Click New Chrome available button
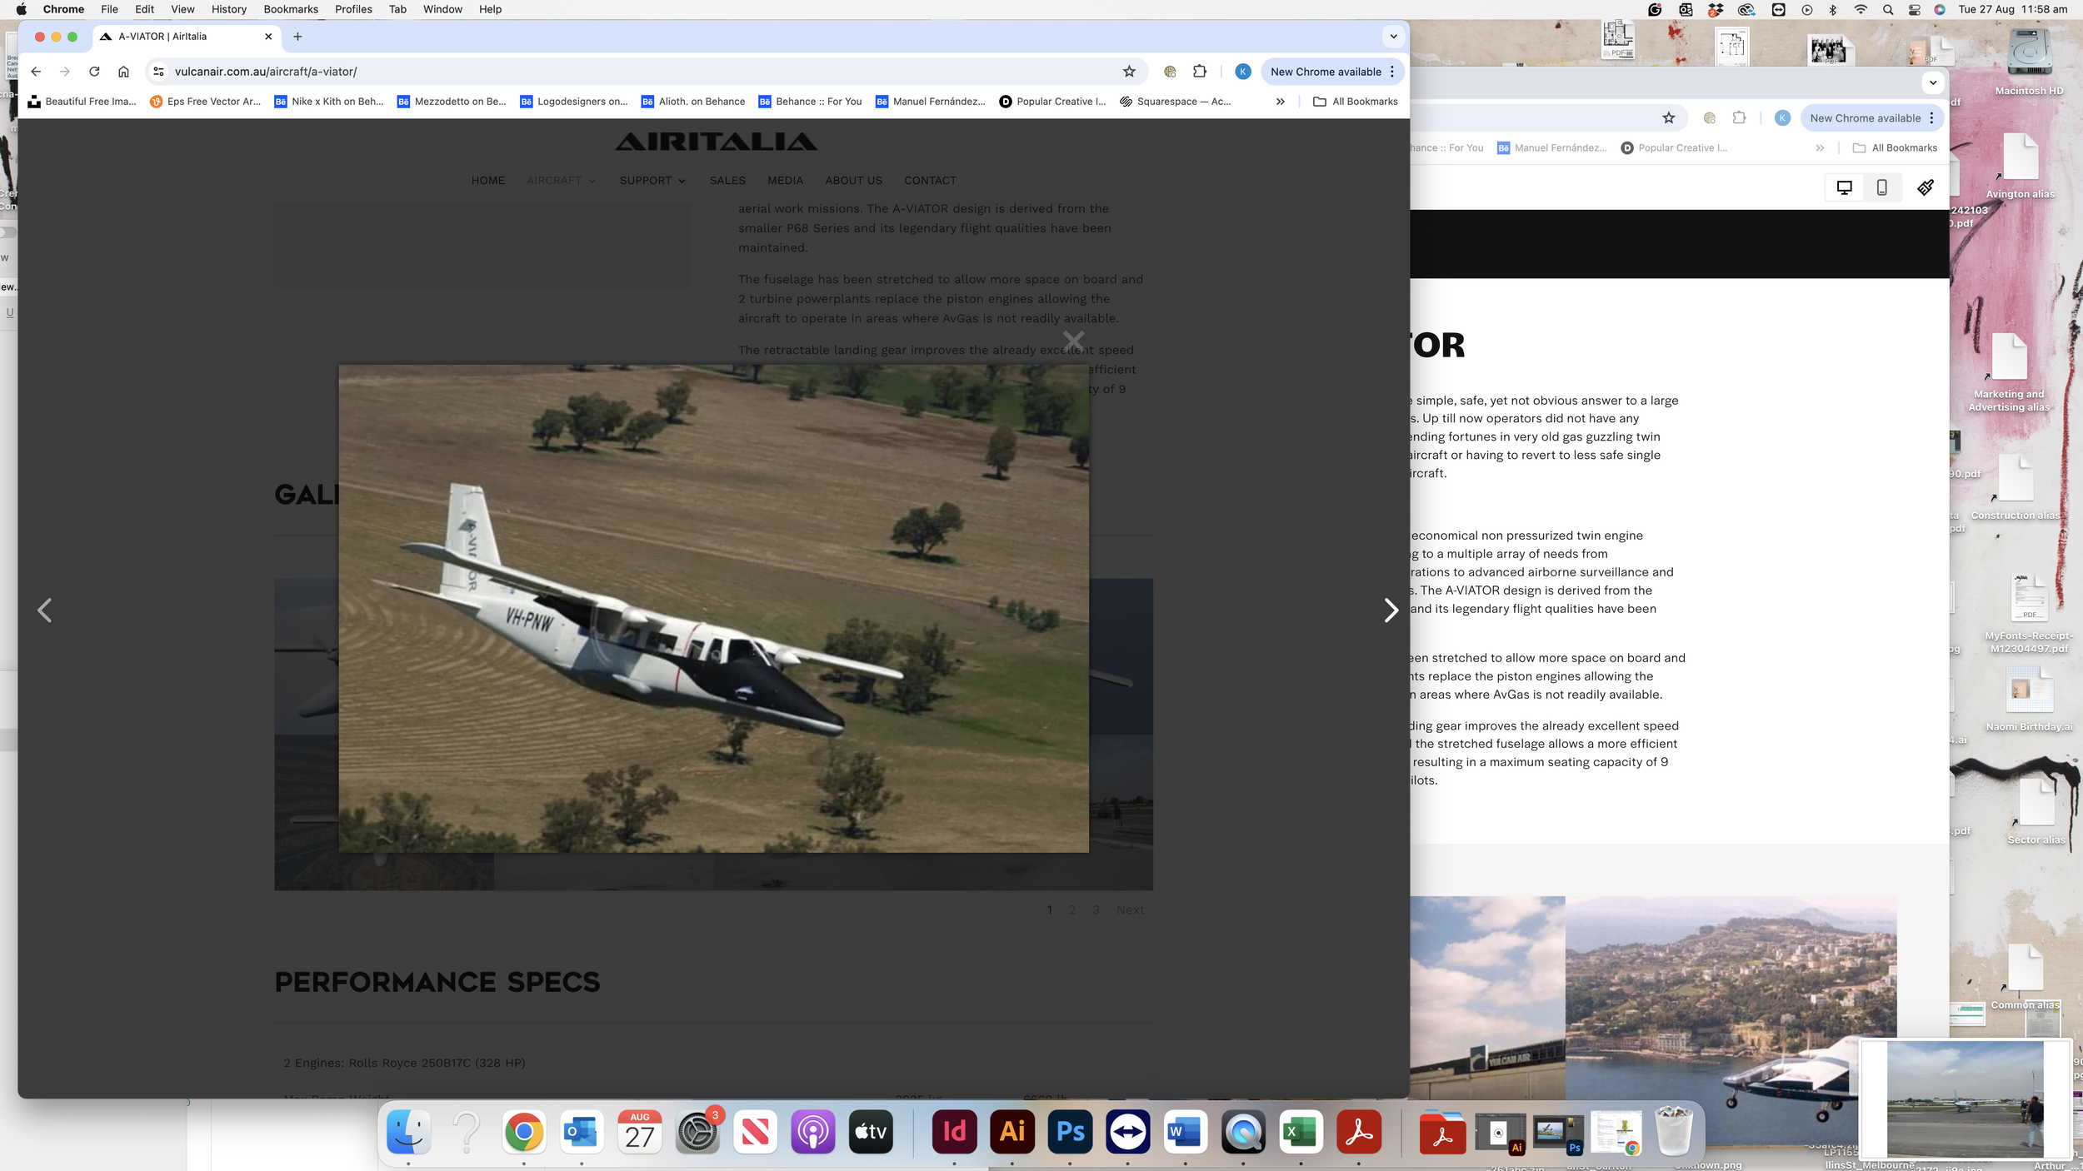 tap(1326, 72)
